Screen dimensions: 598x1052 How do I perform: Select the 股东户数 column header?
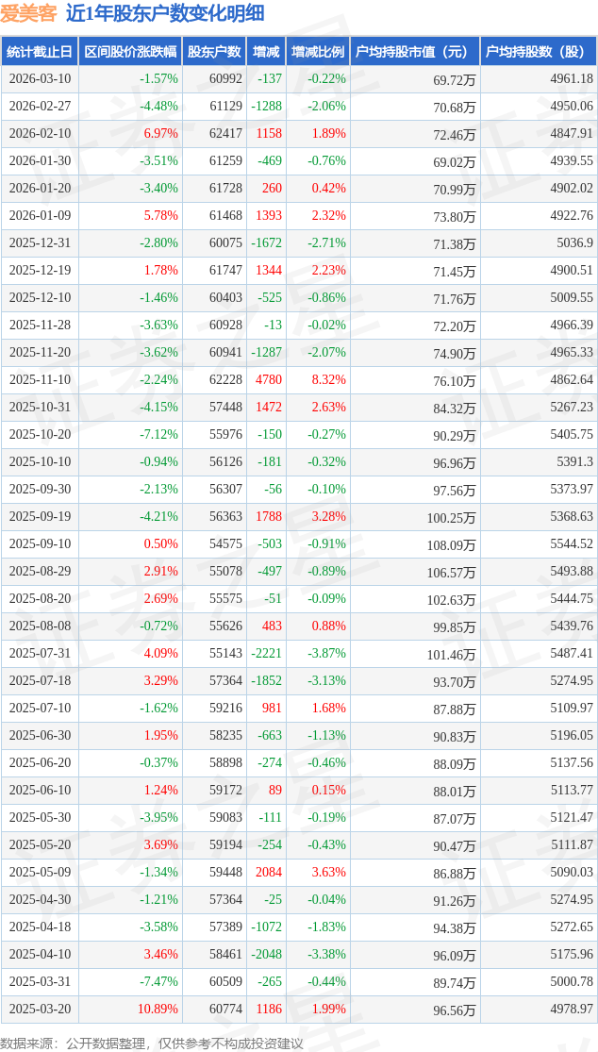214,52
